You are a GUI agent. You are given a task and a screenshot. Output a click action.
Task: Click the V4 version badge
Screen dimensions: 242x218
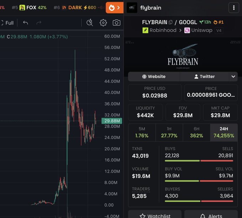pos(219,30)
